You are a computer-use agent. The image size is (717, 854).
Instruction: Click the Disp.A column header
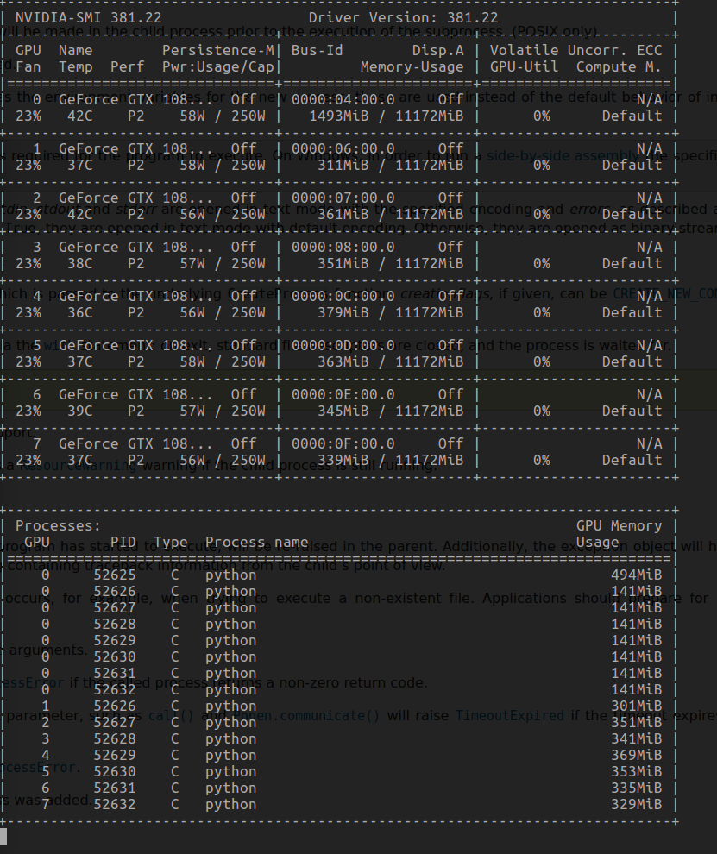[x=438, y=50]
